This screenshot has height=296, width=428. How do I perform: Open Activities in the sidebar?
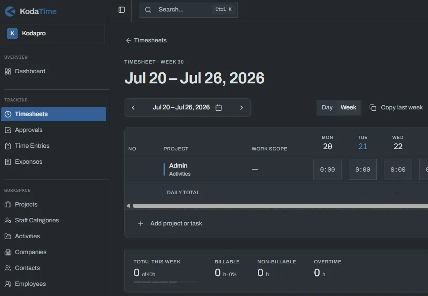[53, 236]
